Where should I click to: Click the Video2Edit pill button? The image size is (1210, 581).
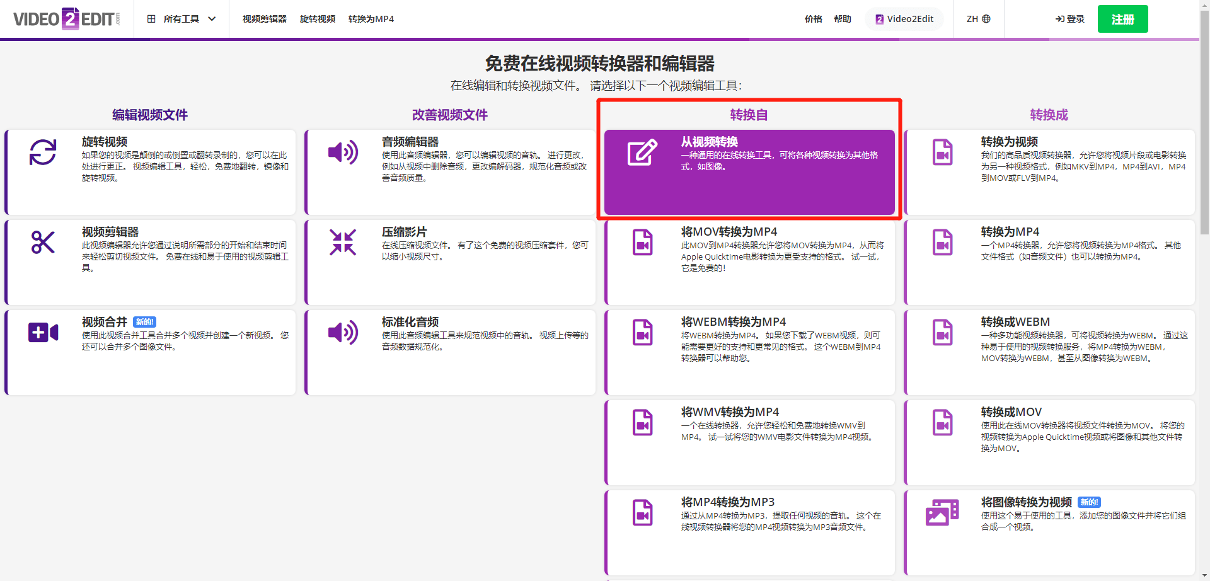tap(904, 19)
